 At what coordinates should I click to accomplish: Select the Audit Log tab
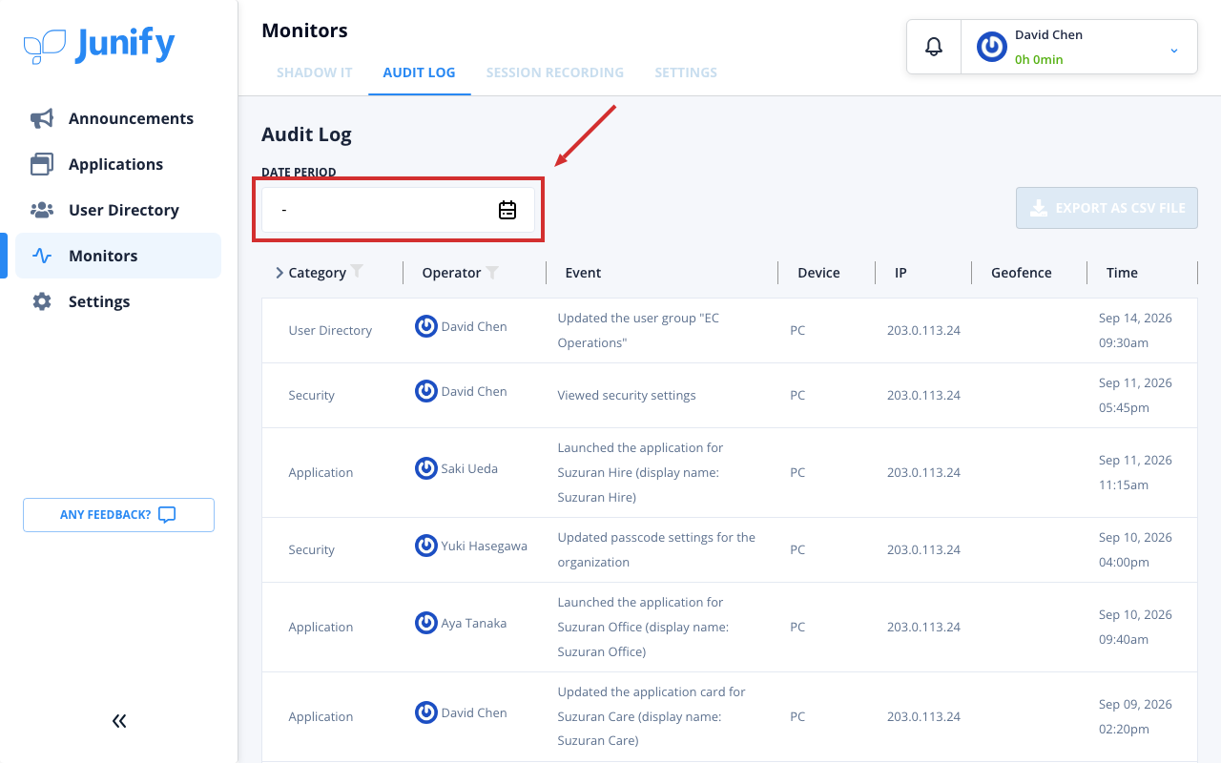(420, 72)
